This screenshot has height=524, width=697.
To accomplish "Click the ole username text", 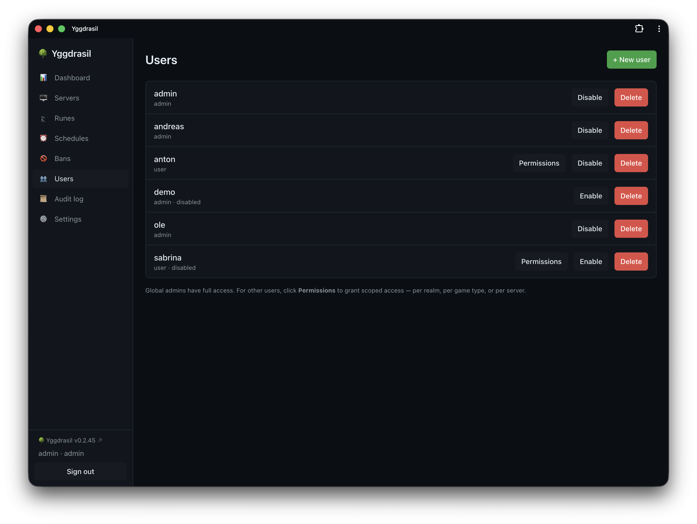I will pos(159,225).
